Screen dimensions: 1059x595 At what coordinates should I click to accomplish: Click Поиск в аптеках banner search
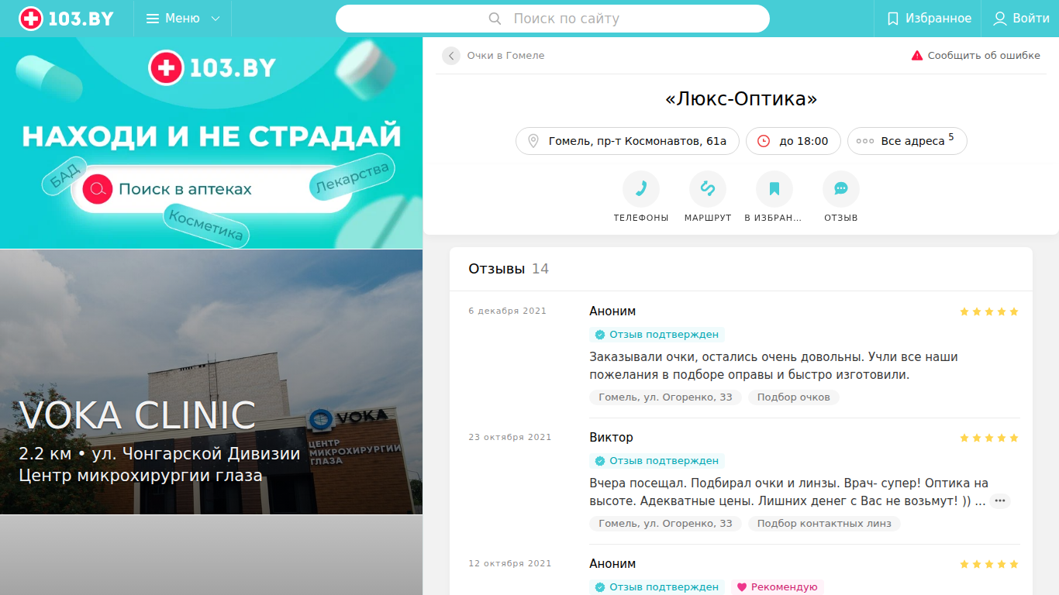[x=212, y=189]
